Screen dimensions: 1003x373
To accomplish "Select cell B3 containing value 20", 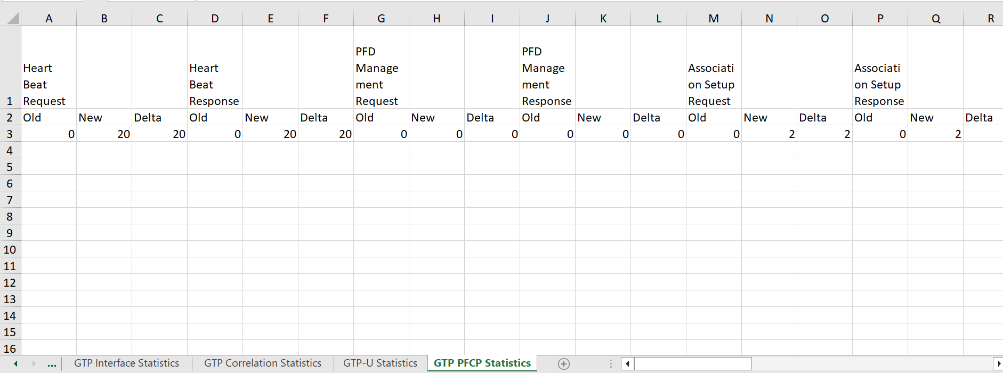I will click(x=104, y=134).
